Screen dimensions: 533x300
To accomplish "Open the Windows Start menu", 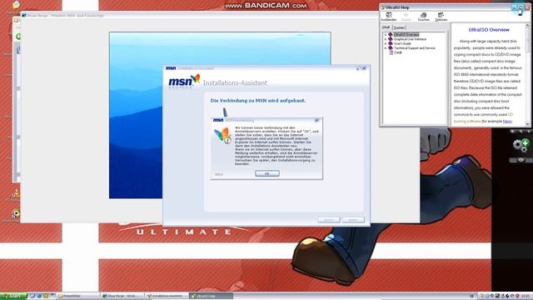I will (13, 296).
